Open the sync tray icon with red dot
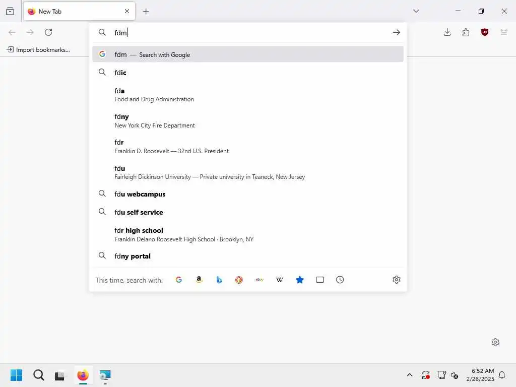 pos(425,375)
